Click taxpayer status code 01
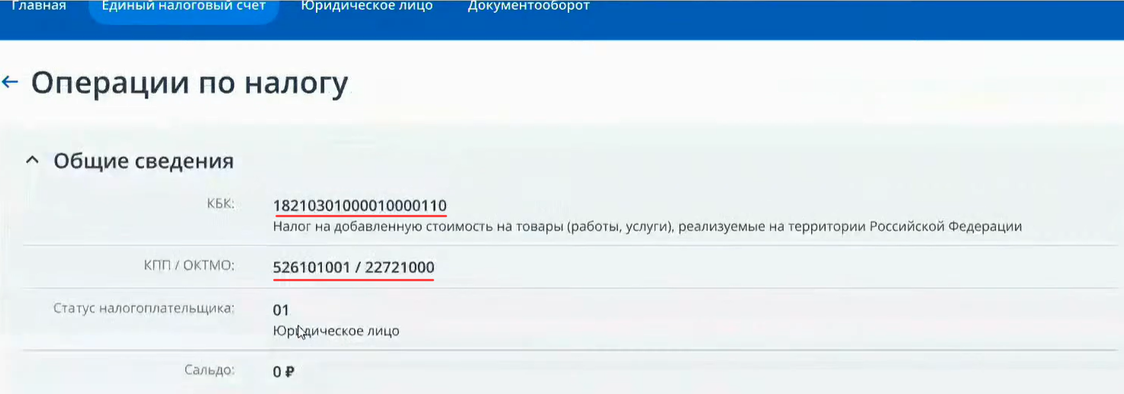The width and height of the screenshot is (1124, 394). tap(281, 310)
